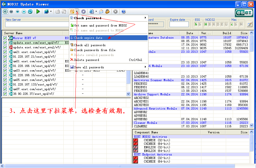Open the dropdown arrow beside the key icon
This screenshot has width=256, height=168.
point(77,11)
